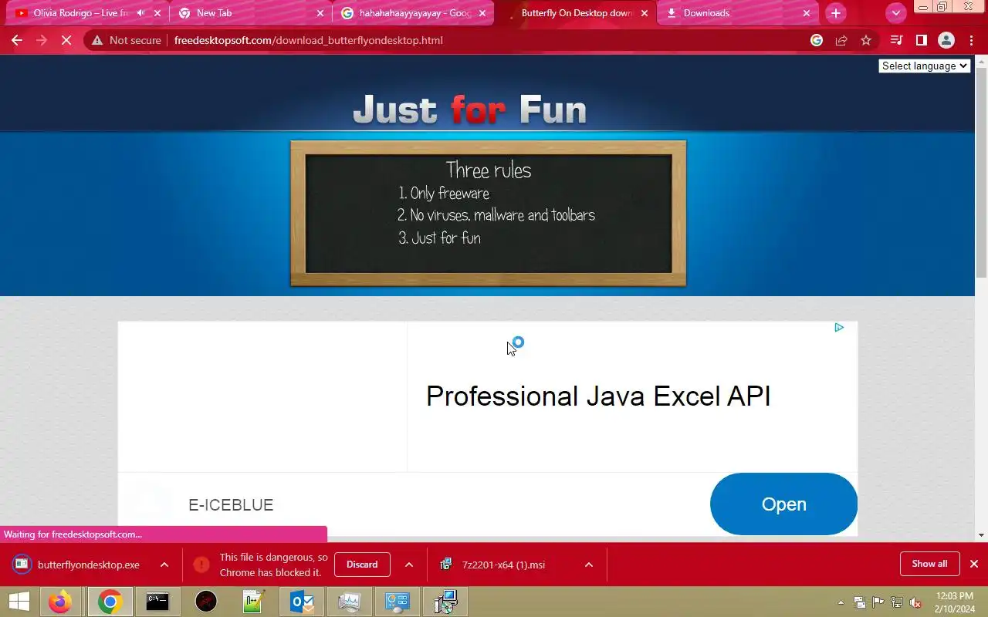Screen dimensions: 988x617
Task: Click the Three rules chalkboard image
Action: (488, 214)
